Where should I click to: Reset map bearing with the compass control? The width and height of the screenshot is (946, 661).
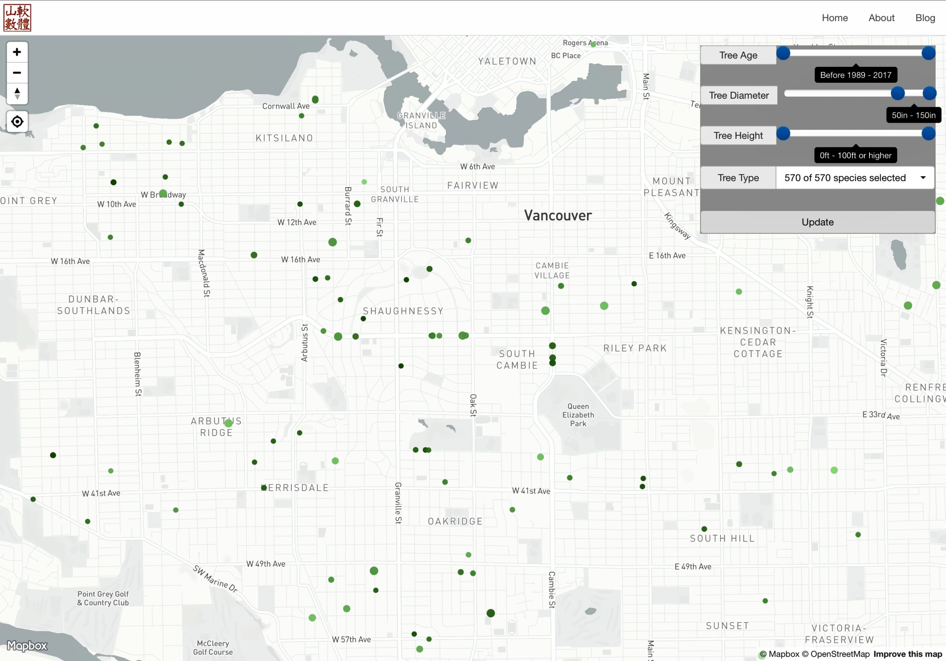pos(17,93)
